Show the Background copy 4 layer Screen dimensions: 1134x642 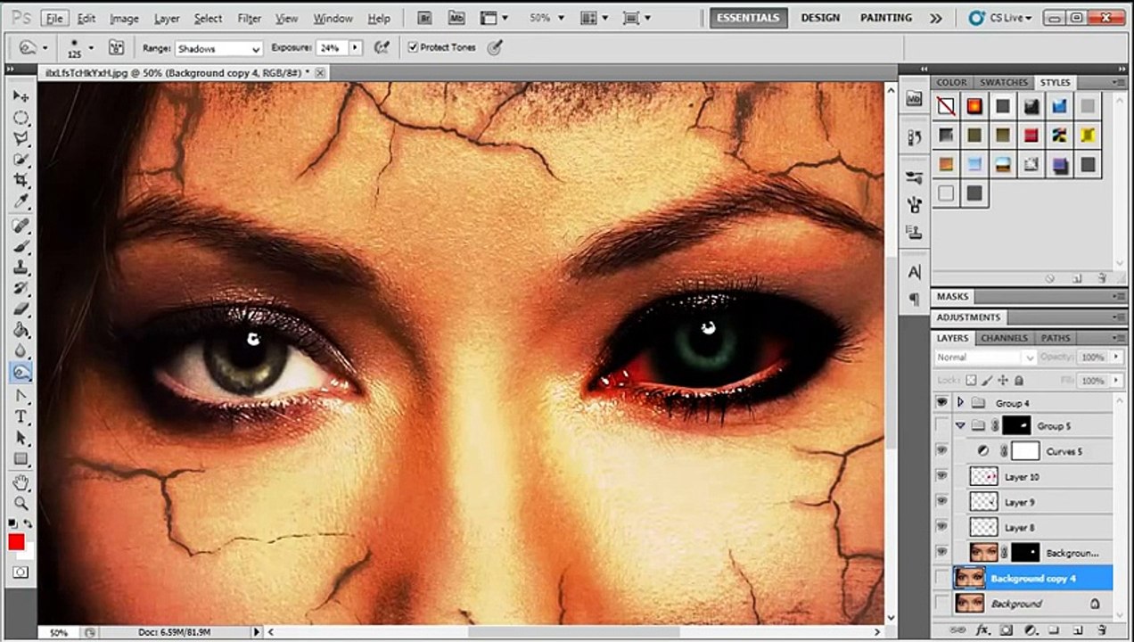[x=942, y=579]
